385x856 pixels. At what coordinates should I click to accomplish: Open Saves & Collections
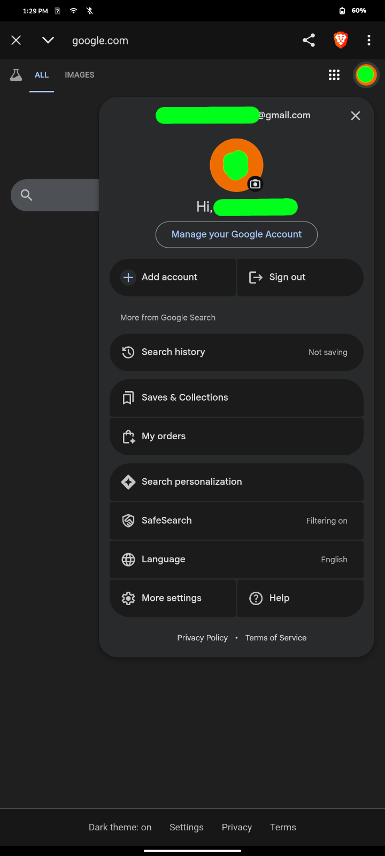tap(236, 398)
